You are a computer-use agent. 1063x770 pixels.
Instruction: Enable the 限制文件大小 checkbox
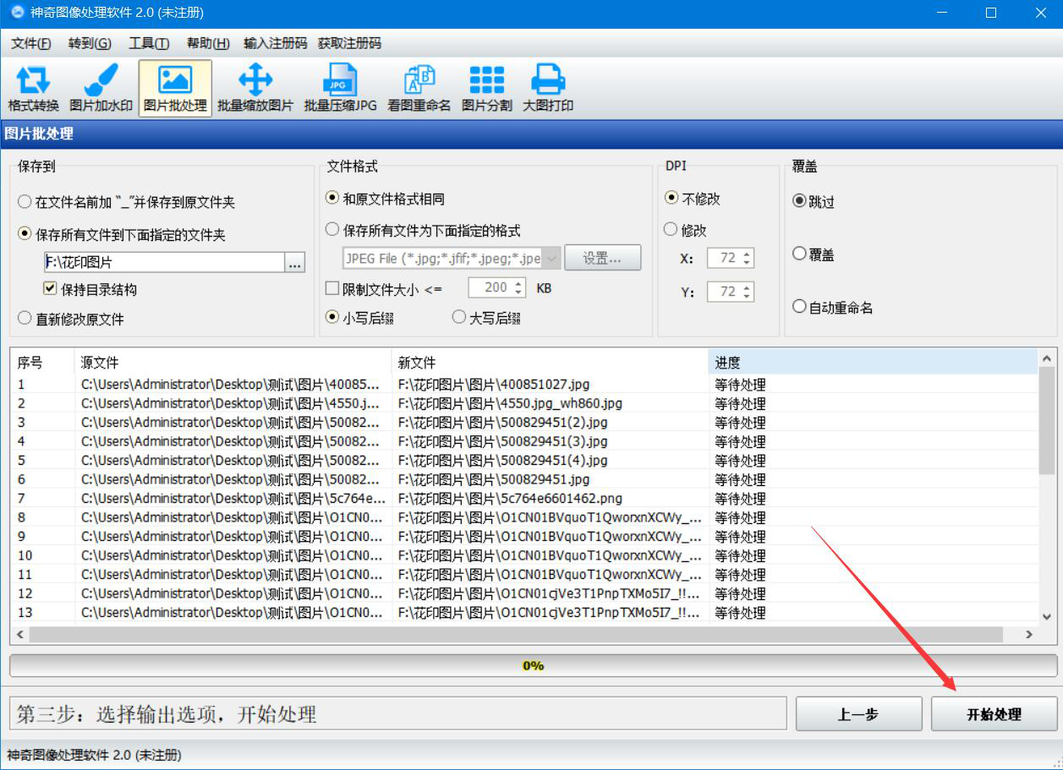(384, 288)
